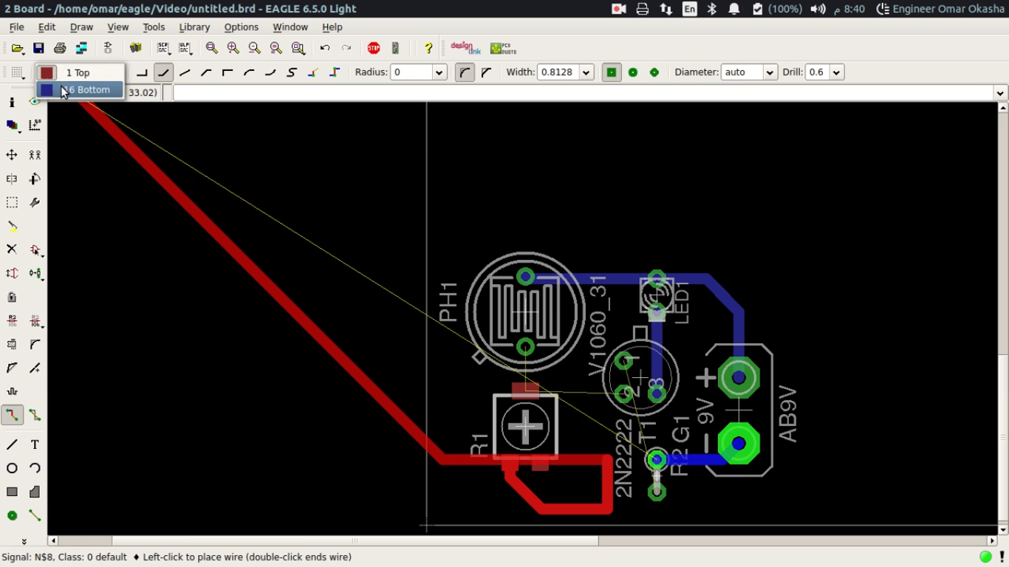Screen dimensions: 1009x567
Task: Undo the last action
Action: 325,49
